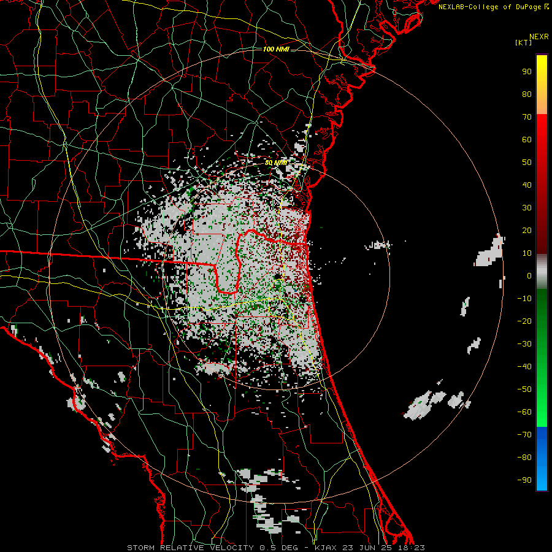This screenshot has height=552, width=552.
Task: Click the -10 value on velocity scale
Action: (524, 299)
